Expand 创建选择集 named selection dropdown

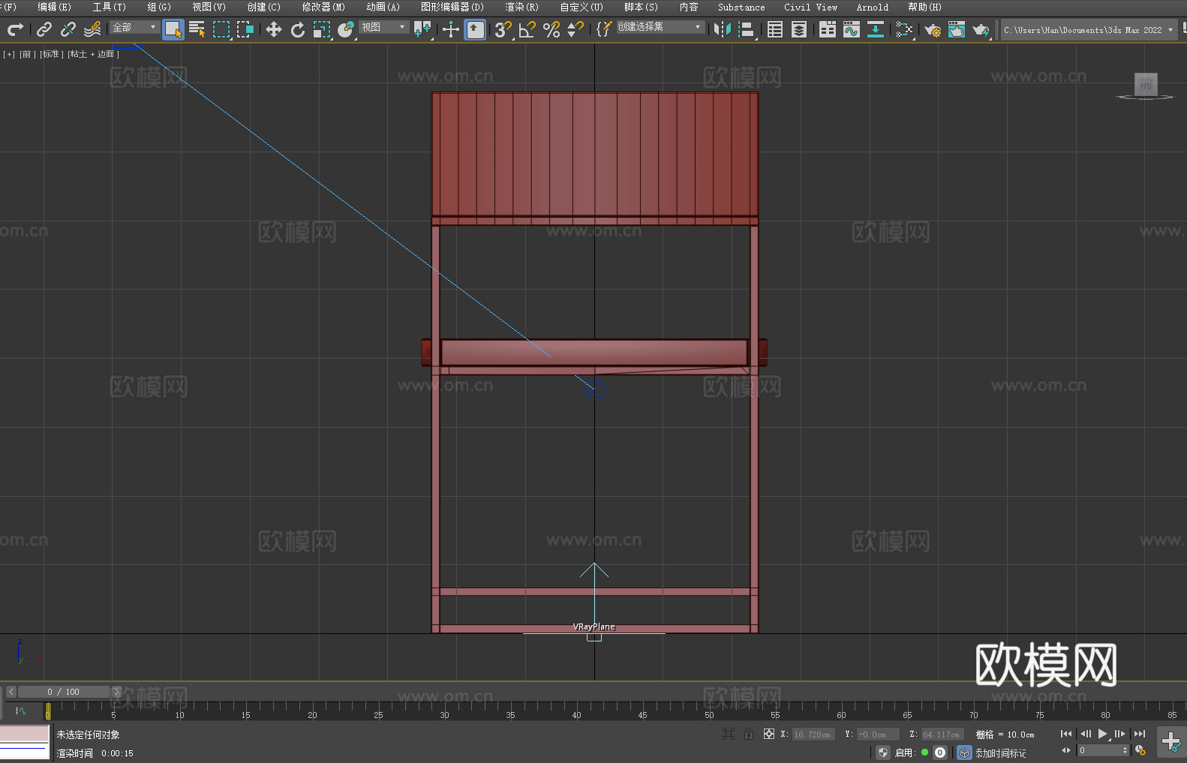[x=660, y=27]
